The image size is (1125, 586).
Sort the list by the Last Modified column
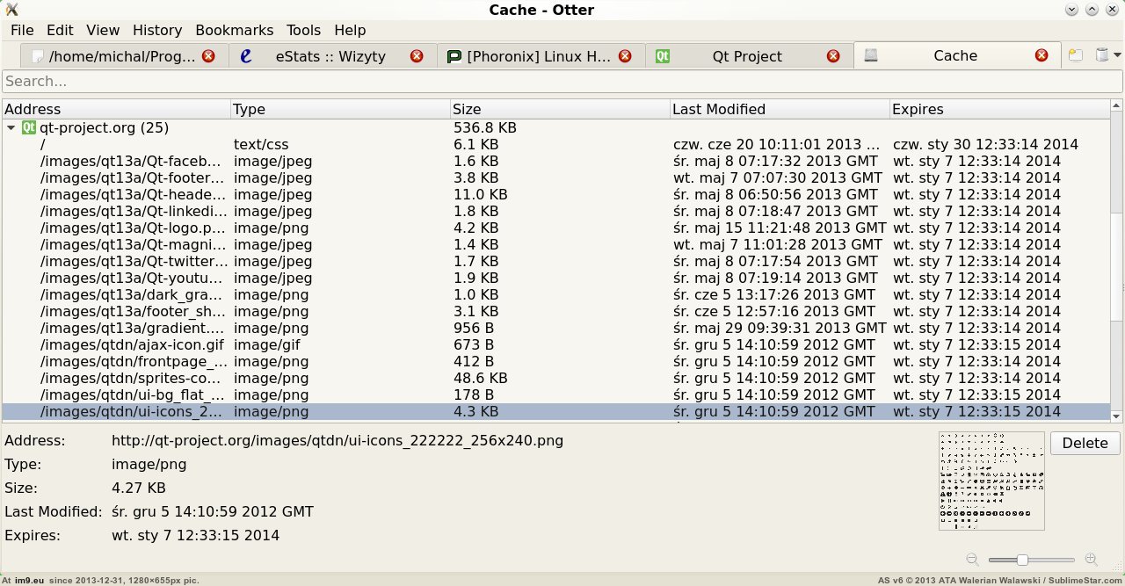point(779,109)
